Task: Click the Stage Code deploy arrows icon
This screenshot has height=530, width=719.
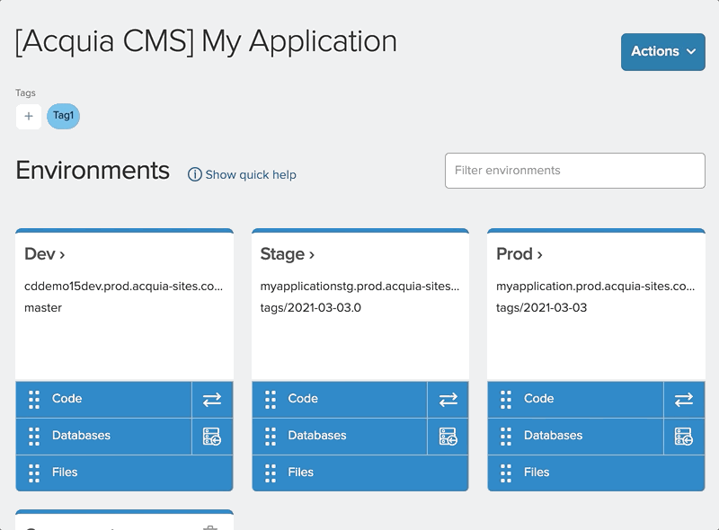Action: tap(448, 400)
